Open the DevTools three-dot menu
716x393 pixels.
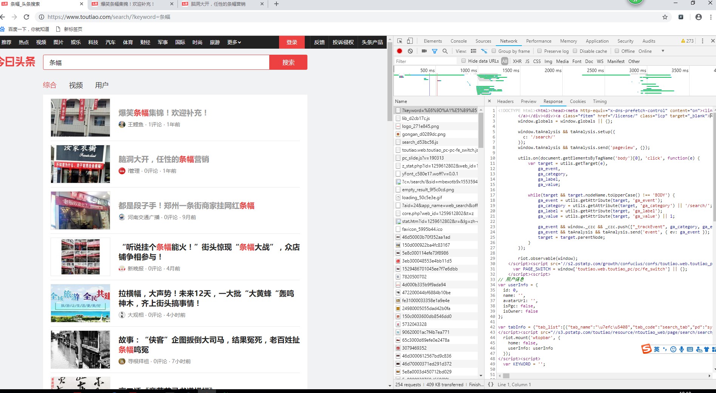[702, 41]
